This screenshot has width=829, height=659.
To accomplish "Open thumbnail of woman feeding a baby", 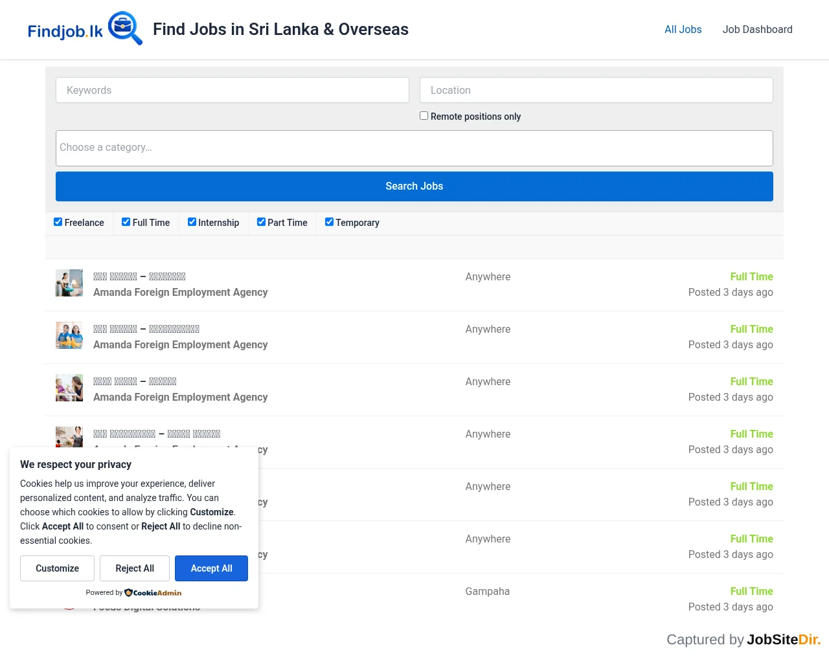I will pos(69,388).
